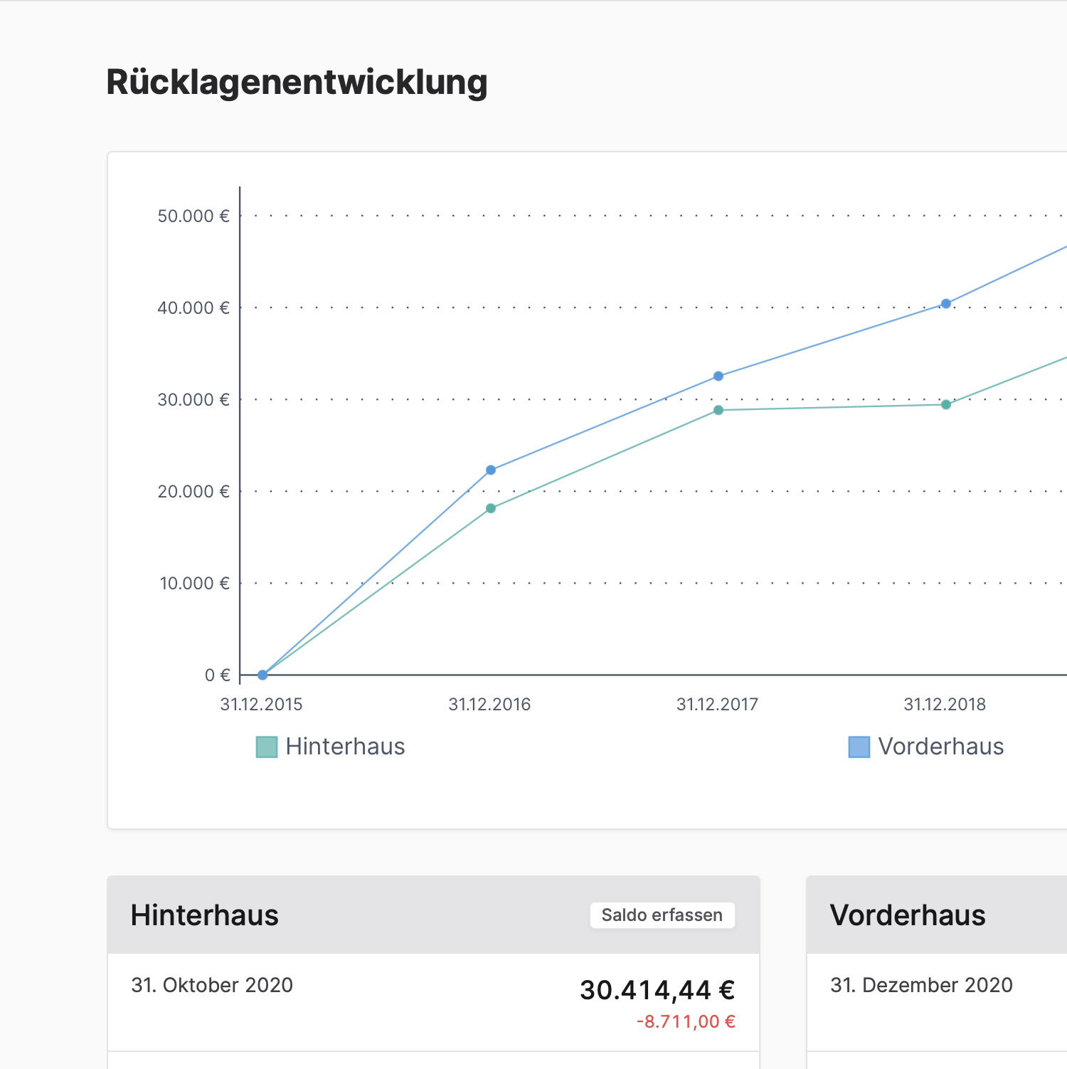Screen dimensions: 1067x1069
Task: Select the 31. Dezember 2020 entry date
Action: (921, 985)
